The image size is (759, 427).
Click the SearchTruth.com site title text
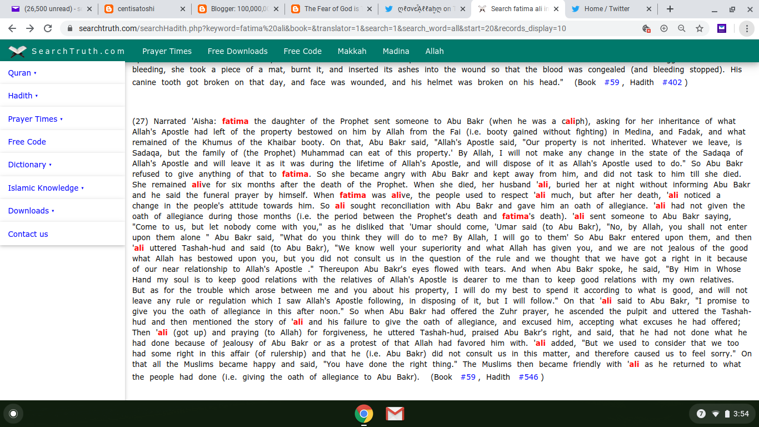[78, 51]
